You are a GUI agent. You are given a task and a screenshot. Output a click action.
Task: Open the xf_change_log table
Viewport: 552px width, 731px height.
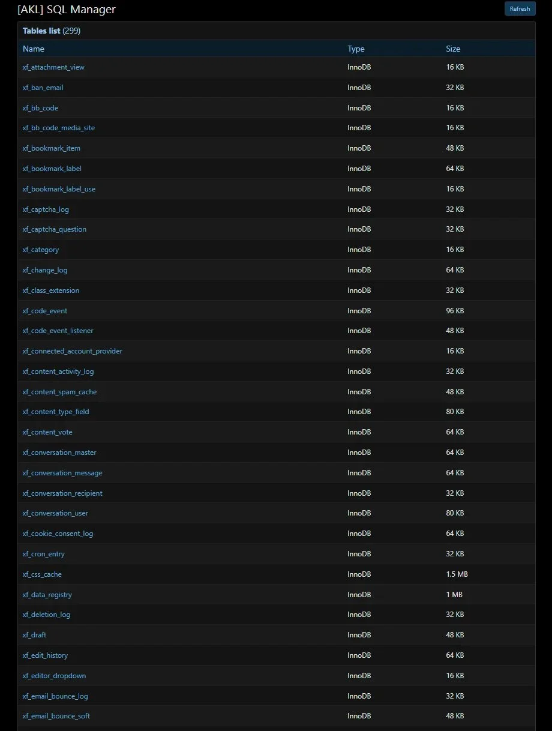45,270
